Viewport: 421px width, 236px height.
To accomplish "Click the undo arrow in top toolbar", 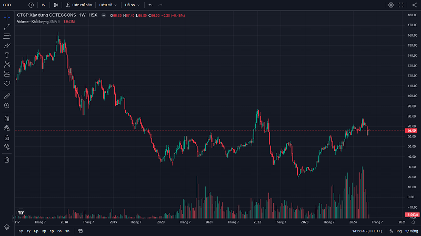I will coord(151,5).
